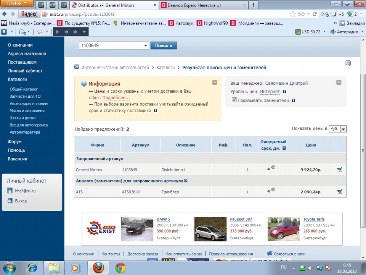Click the price 9 924,70р.
This screenshot has height=275, width=366.
tap(311, 170)
